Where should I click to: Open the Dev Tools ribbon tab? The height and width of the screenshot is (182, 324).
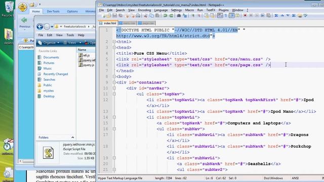click(53, 11)
